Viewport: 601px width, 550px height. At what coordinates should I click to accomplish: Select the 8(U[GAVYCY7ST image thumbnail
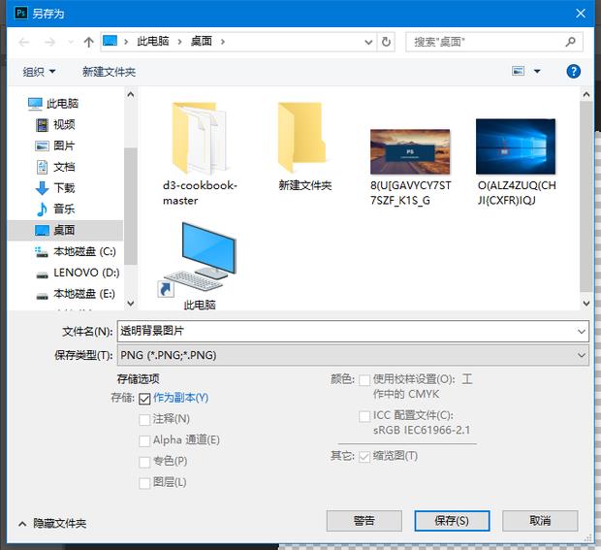point(410,152)
